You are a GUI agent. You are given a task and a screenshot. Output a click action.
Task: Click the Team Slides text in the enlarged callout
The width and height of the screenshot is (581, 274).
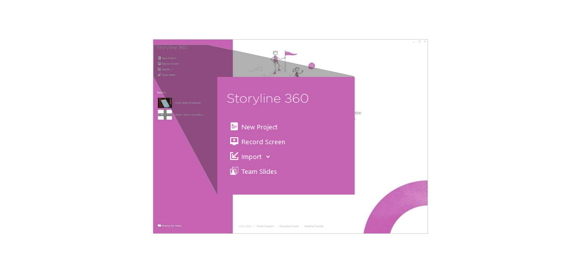coord(259,172)
